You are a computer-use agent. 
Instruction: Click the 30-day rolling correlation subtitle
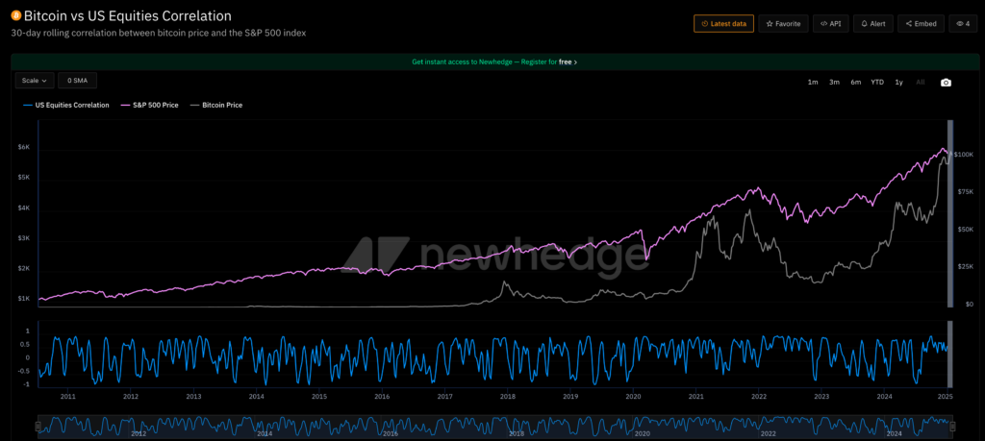click(x=159, y=34)
